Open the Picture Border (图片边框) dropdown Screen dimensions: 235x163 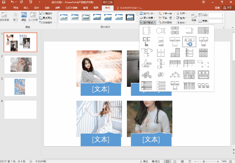pos(148,13)
